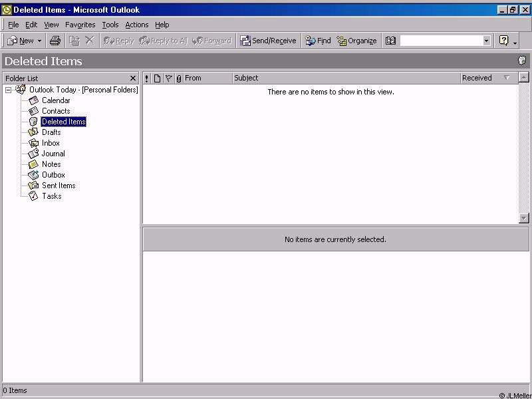The width and height of the screenshot is (532, 399).
Task: Select Outlook Today - [Personal Folders]
Action: point(84,90)
